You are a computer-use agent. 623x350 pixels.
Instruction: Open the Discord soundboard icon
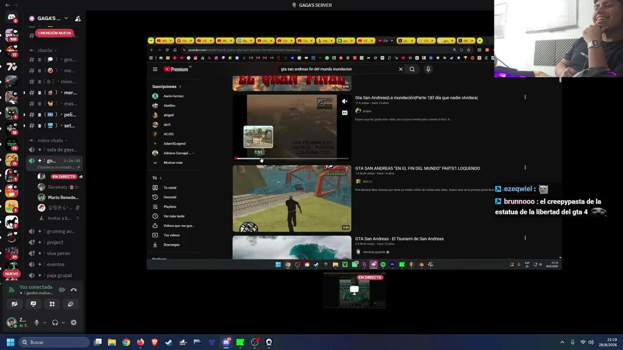(71, 304)
